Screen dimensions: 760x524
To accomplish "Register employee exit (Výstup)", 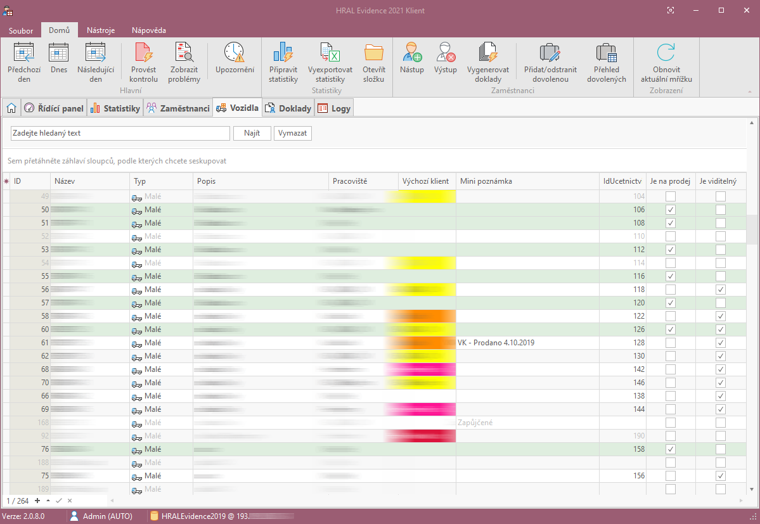I will click(446, 58).
